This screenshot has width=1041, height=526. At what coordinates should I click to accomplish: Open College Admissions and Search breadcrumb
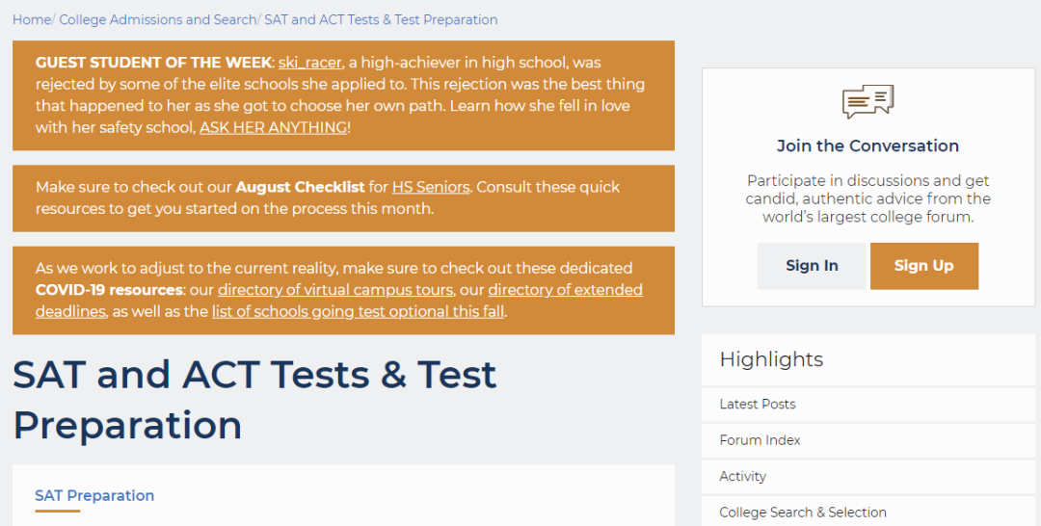[158, 19]
